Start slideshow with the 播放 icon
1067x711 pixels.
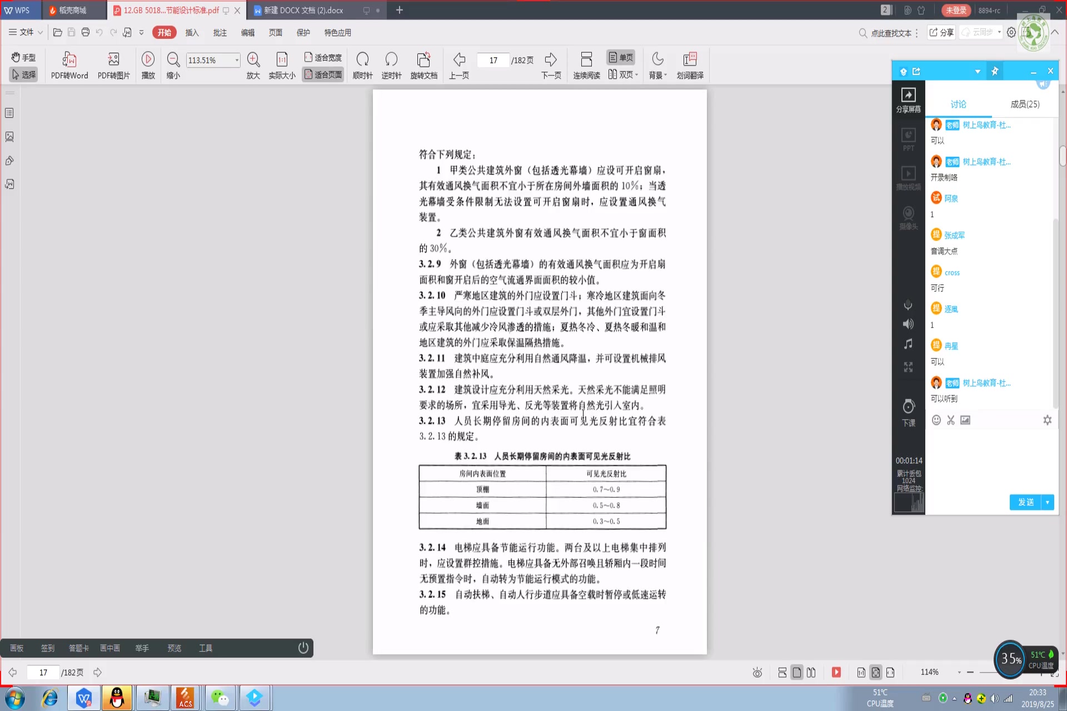click(148, 66)
